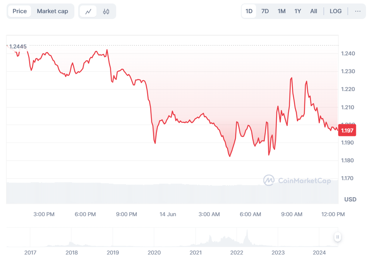Click the 12:00 PM time label
This screenshot has width=371, height=258.
pos(333,214)
